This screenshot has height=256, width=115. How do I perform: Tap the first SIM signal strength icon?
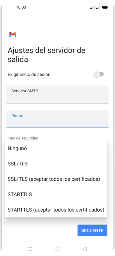point(92,7)
